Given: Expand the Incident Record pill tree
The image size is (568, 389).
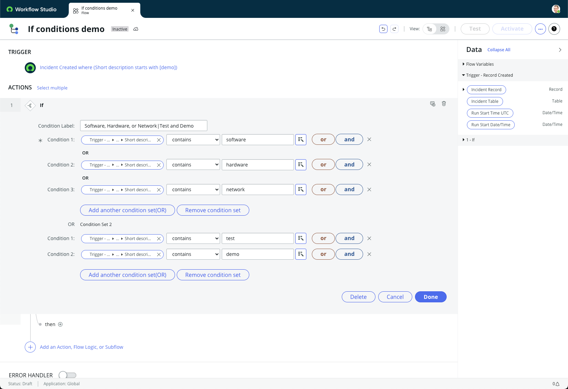Looking at the screenshot, I should [x=463, y=90].
